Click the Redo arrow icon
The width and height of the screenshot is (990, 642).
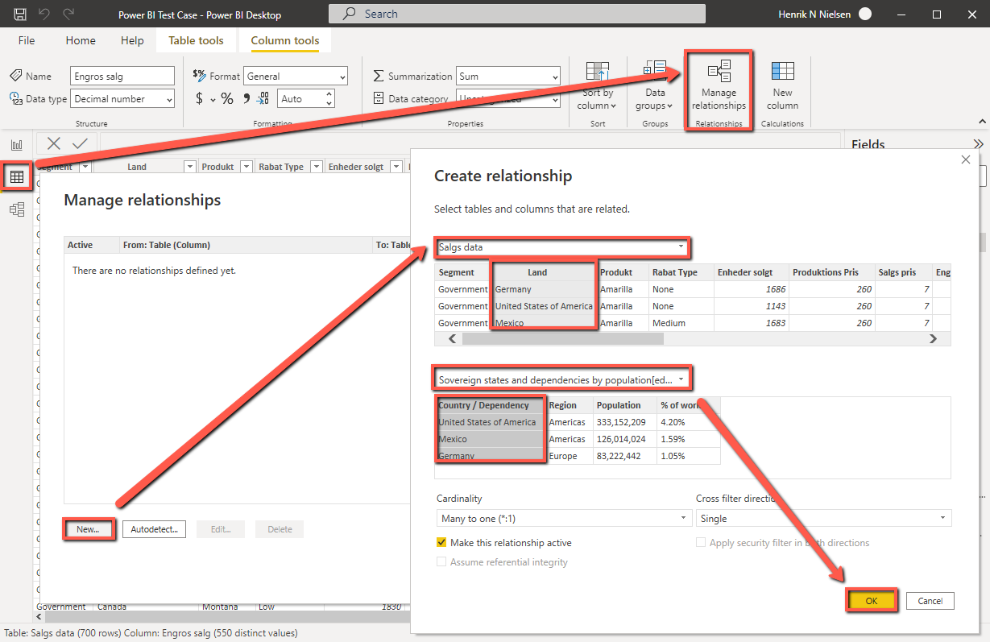tap(68, 14)
